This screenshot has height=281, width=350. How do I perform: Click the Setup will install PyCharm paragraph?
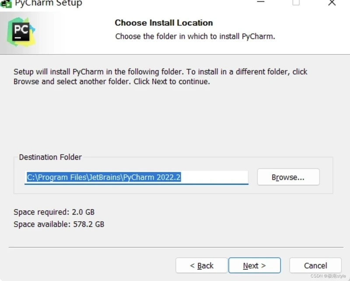pos(160,77)
